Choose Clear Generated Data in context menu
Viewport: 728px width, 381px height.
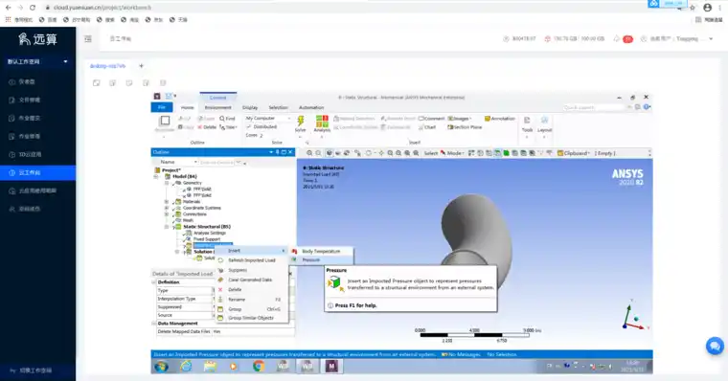pos(251,280)
